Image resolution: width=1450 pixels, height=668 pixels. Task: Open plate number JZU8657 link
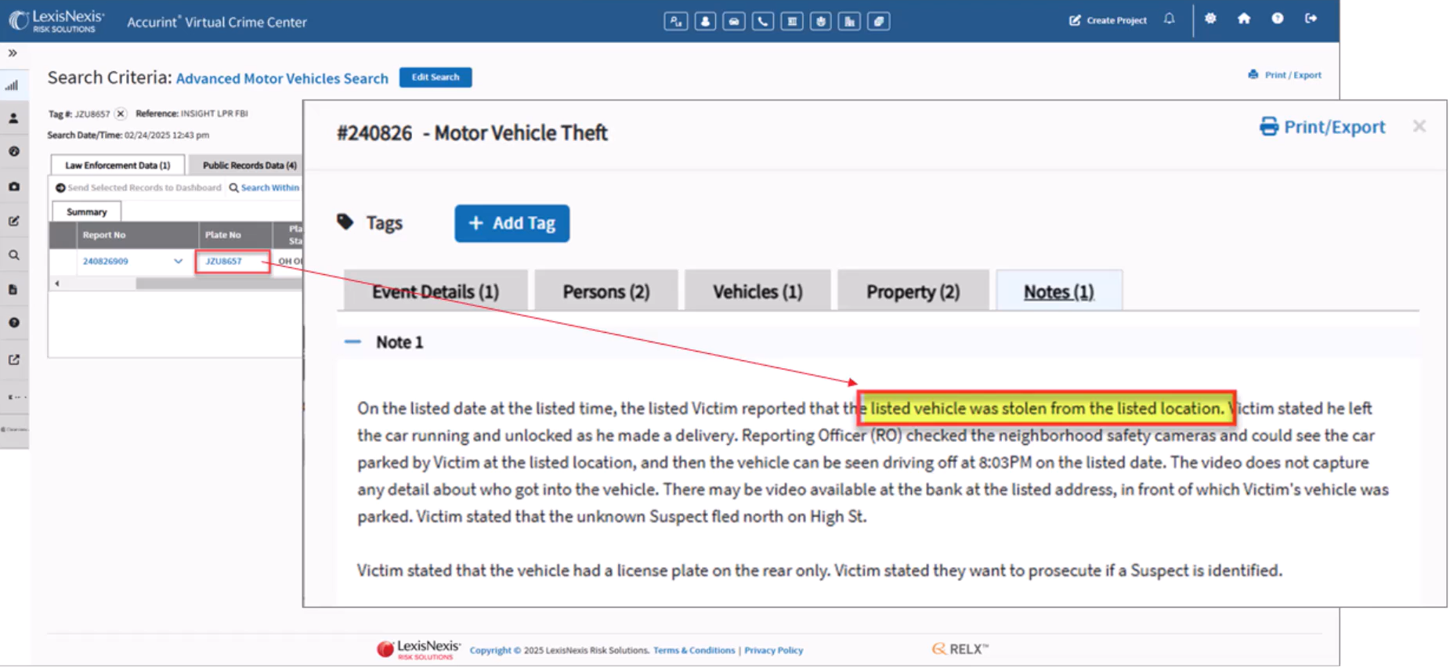pos(224,262)
